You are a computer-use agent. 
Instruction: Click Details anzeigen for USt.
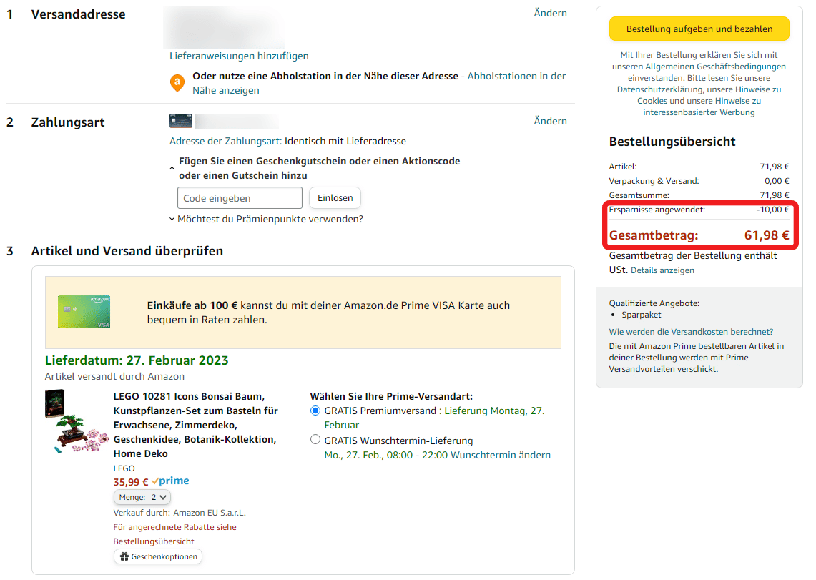coord(662,270)
